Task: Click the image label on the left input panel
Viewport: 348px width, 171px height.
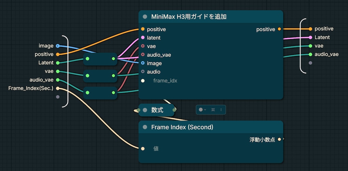Action: pos(46,46)
